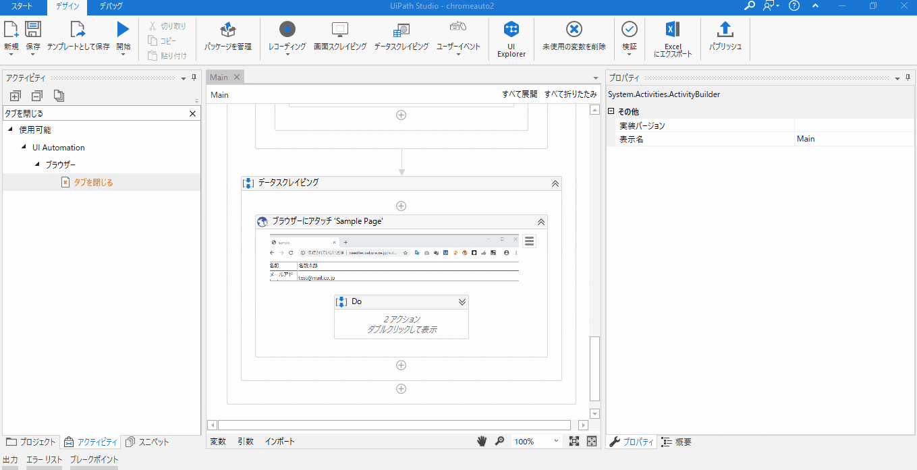Publish the project with パブリッシュ
917x470 pixels.
pos(725,38)
